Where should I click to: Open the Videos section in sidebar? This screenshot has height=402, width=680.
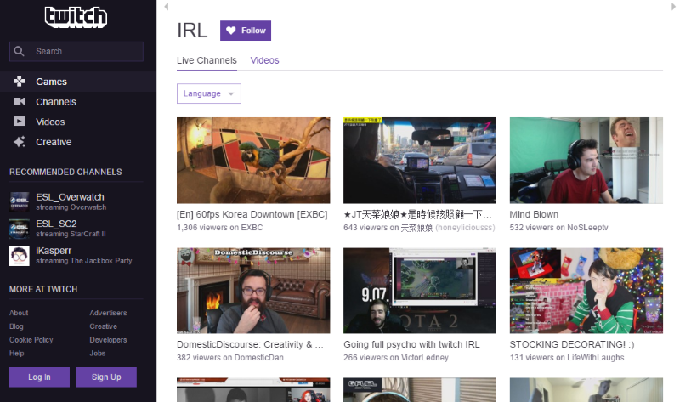pyautogui.click(x=78, y=122)
